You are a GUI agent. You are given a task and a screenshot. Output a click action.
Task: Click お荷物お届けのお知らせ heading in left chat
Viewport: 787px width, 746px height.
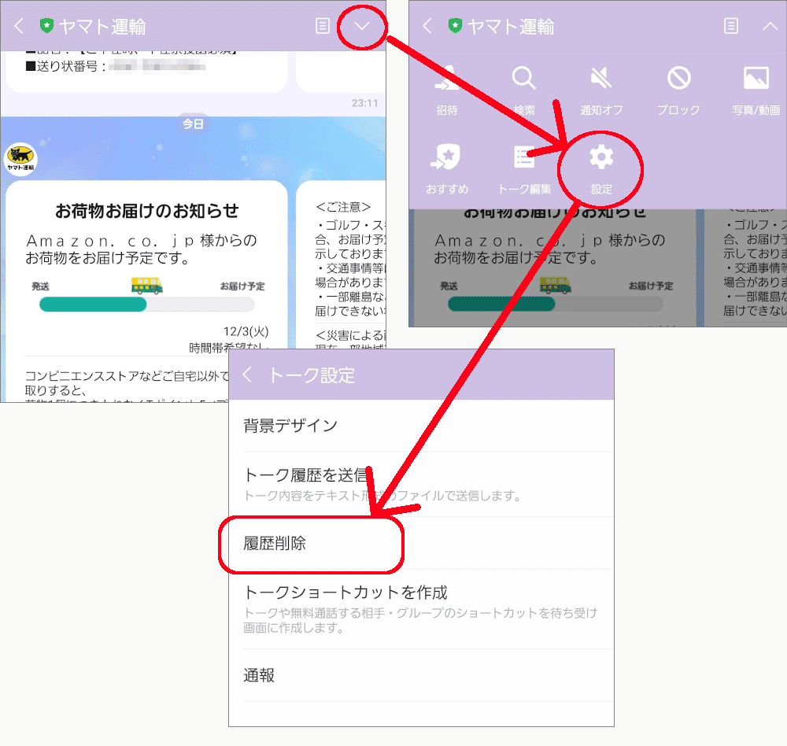click(x=146, y=211)
